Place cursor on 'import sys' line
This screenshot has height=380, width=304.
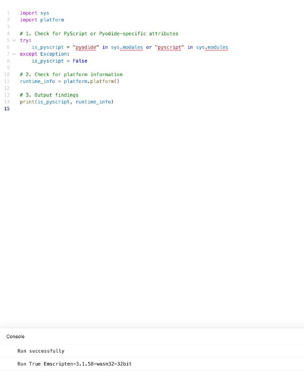(x=34, y=13)
